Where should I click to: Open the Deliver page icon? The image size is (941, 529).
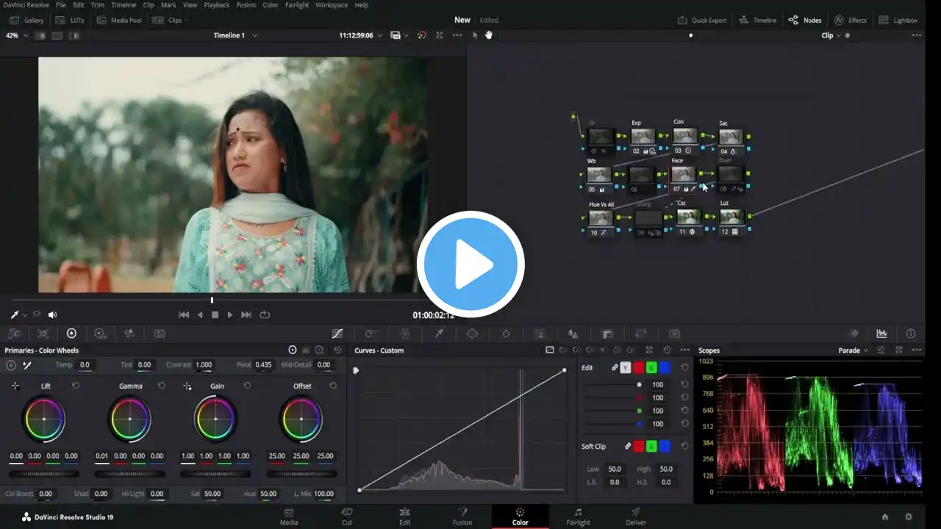click(x=635, y=512)
